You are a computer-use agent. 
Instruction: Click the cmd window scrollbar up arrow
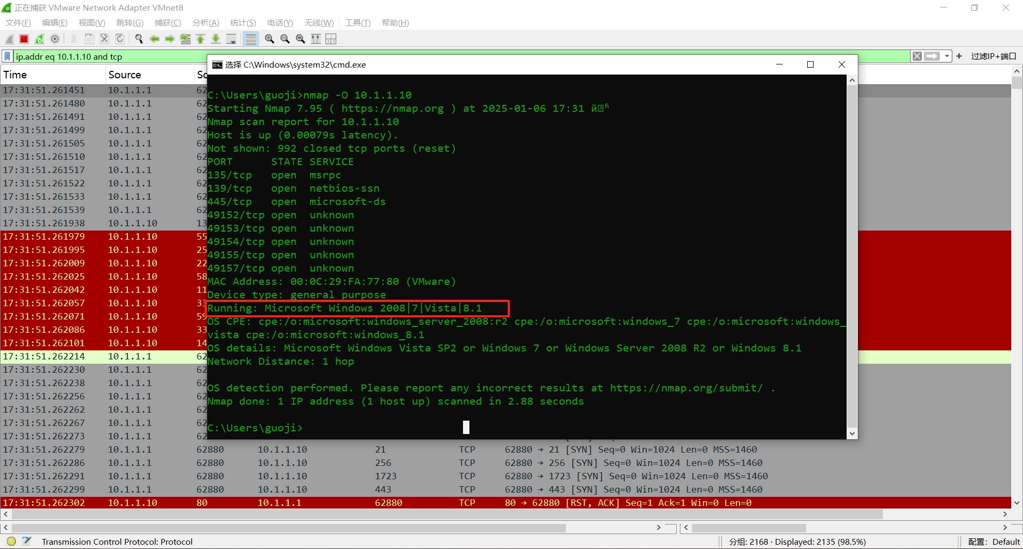(x=852, y=80)
